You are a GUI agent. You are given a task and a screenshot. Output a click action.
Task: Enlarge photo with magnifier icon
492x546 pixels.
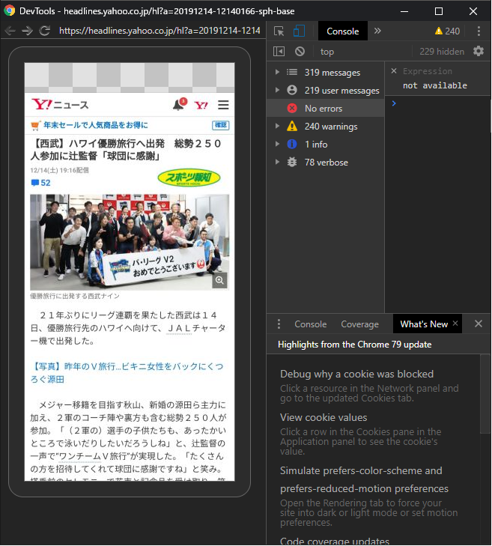pyautogui.click(x=219, y=280)
